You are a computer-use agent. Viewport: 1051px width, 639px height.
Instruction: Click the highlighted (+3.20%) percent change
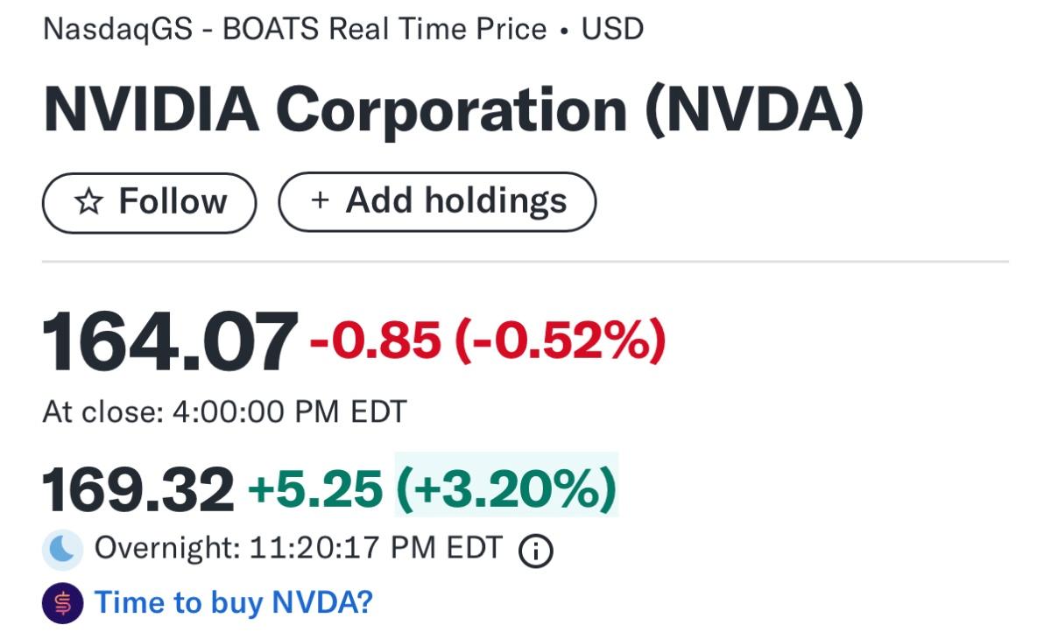(506, 487)
